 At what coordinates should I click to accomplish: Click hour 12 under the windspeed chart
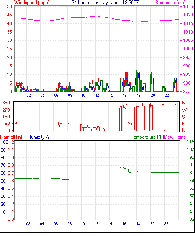tap(97, 96)
